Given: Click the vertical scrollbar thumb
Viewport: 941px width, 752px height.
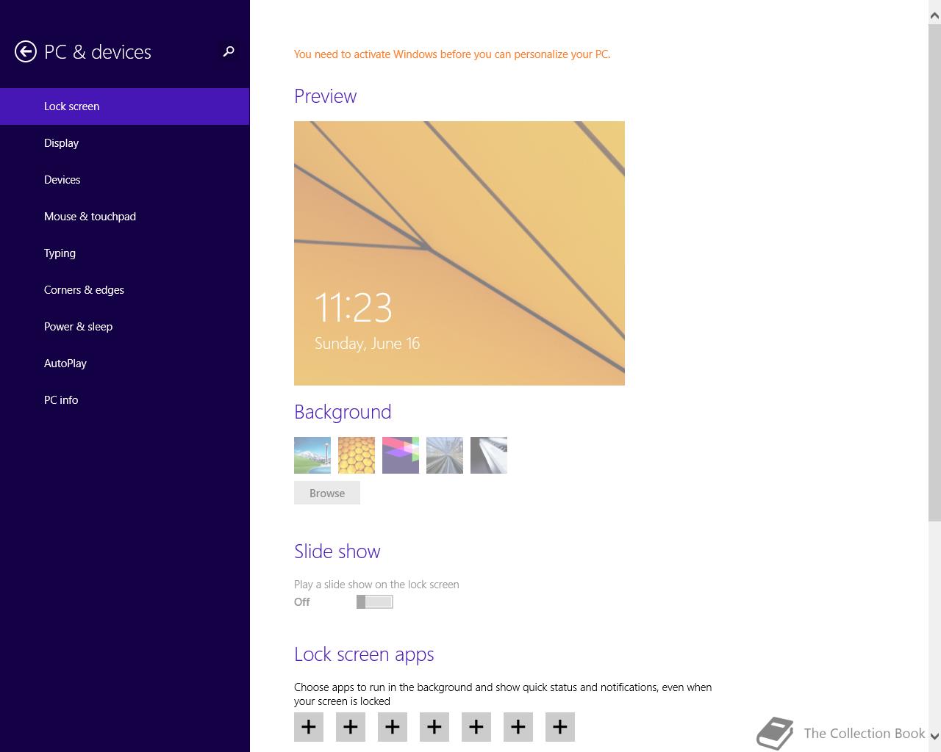Looking at the screenshot, I should click(x=934, y=272).
